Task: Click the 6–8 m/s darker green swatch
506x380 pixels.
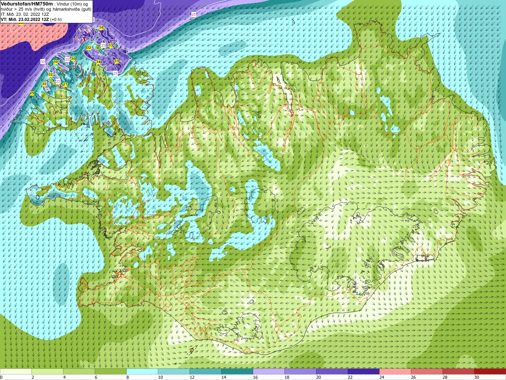Action: (111, 372)
